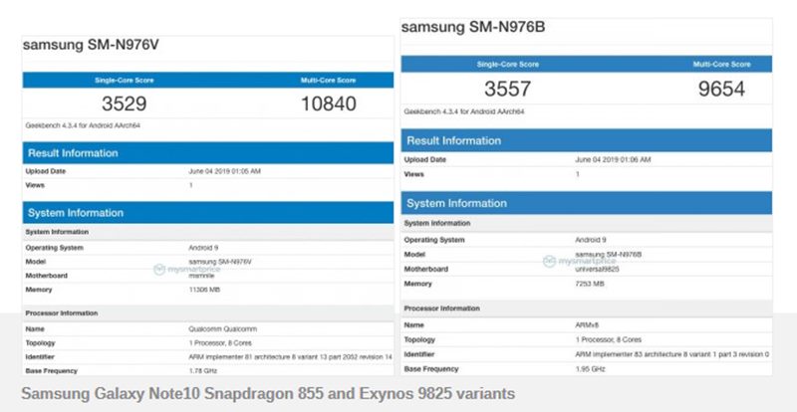Screen dimensions: 797x412
Task: Select identifier ARM implementer 81 value
Action: click(290, 357)
